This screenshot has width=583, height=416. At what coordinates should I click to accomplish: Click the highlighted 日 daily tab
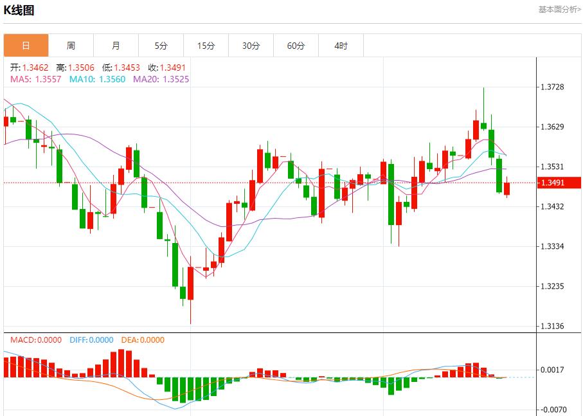pos(26,45)
